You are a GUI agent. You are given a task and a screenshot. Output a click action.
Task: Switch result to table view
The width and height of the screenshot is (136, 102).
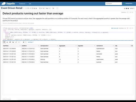tap(4, 42)
